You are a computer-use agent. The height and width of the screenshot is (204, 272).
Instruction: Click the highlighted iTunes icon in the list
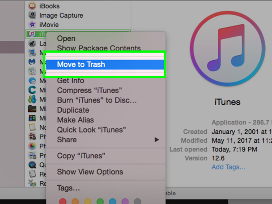click(x=32, y=34)
